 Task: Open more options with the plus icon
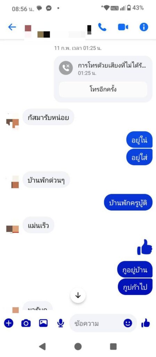(9, 323)
